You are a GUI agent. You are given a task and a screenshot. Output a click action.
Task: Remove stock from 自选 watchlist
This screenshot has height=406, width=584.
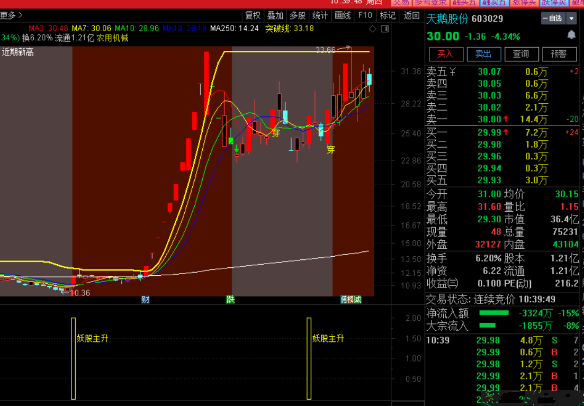553,18
